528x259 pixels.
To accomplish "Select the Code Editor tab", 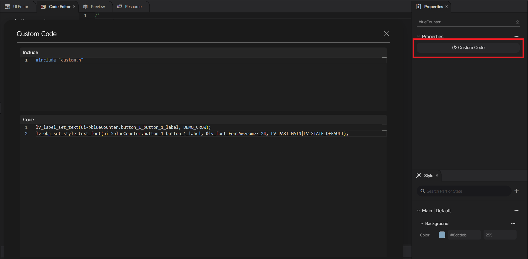I will [x=58, y=6].
